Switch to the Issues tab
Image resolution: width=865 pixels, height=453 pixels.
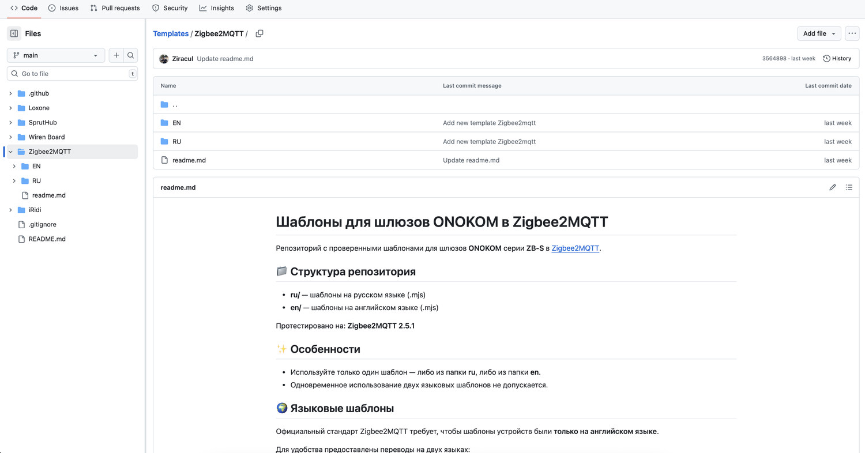63,8
